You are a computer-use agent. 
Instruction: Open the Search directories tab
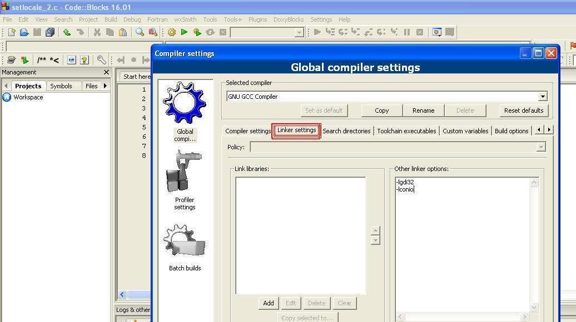[x=346, y=131]
